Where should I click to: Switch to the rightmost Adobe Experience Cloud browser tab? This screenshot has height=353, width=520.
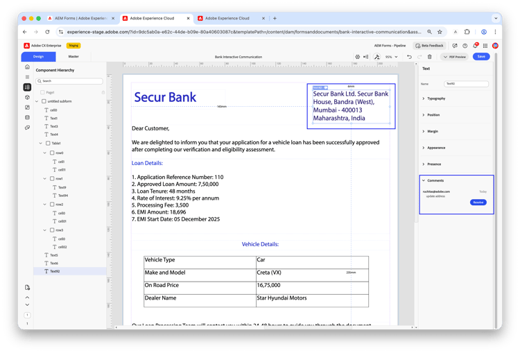tap(231, 18)
